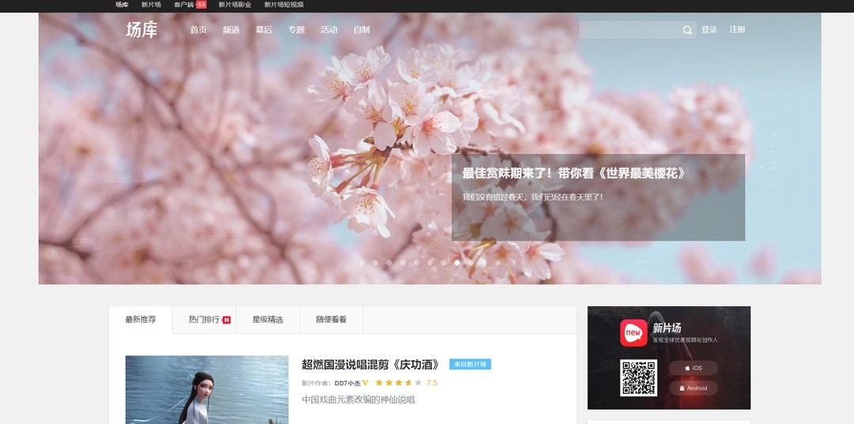
Task: Select the first carousel indicator dot
Action: point(362,263)
